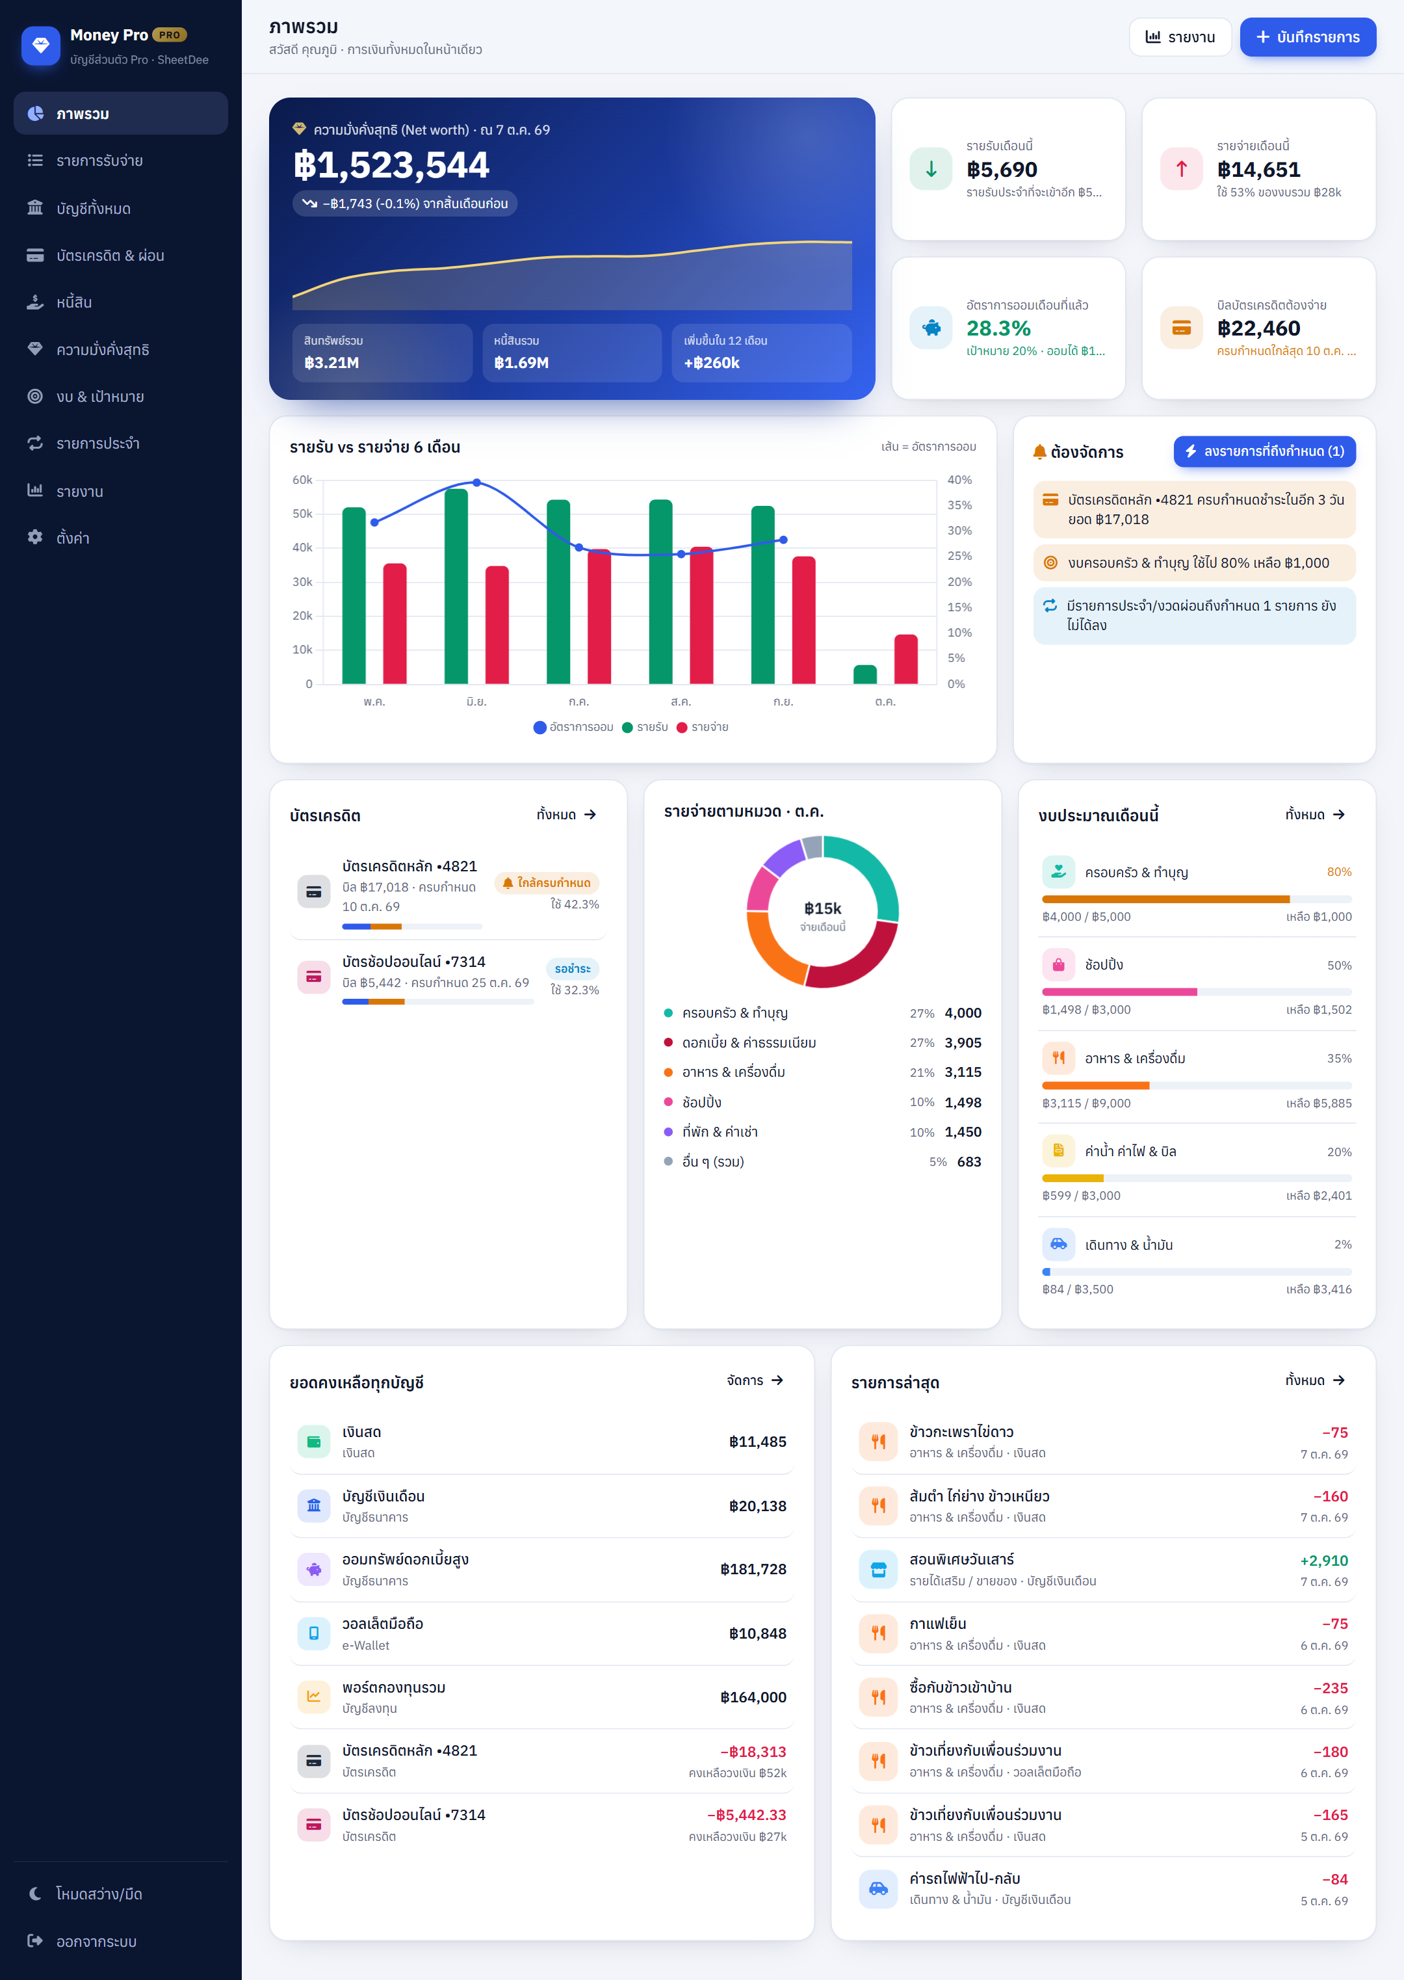
Task: Click the บันทึกรายการ button
Action: (1307, 37)
